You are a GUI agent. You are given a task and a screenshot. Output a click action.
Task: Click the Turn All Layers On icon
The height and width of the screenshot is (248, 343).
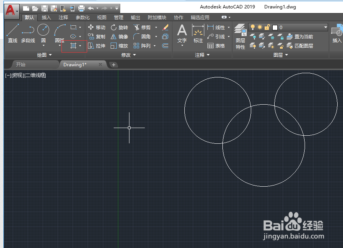coord(253,46)
